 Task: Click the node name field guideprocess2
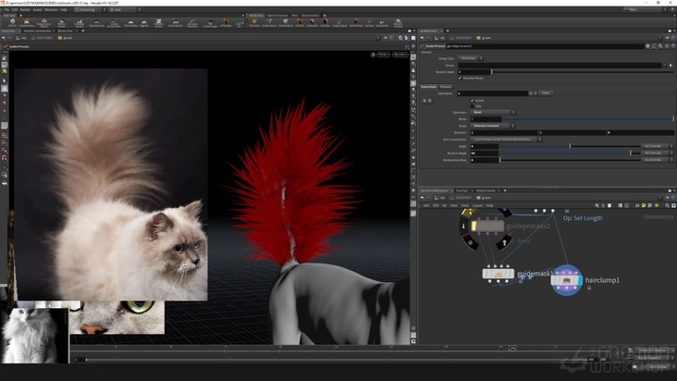pyautogui.click(x=545, y=45)
